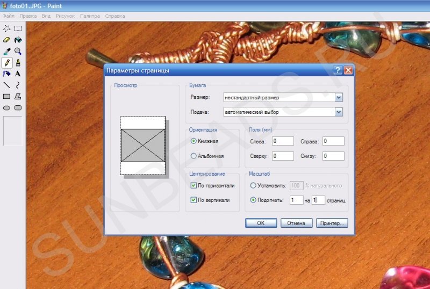Select the Подогнать scale radio button
This screenshot has width=430, height=289.
(x=253, y=200)
